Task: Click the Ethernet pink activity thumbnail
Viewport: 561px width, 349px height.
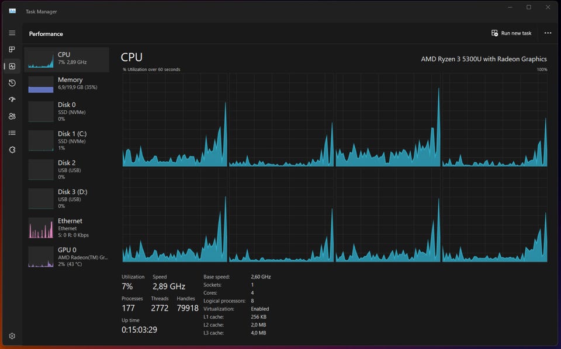Action: click(x=41, y=228)
